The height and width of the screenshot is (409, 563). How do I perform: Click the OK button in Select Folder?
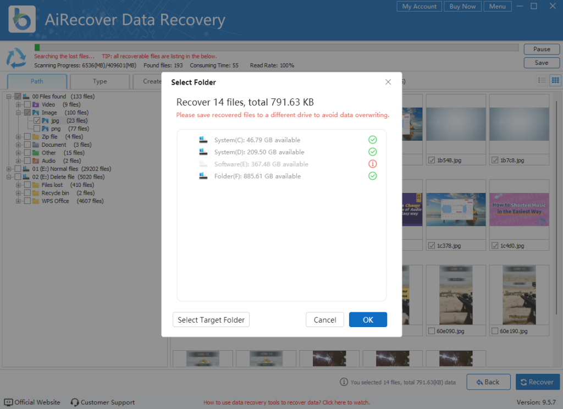[368, 319]
